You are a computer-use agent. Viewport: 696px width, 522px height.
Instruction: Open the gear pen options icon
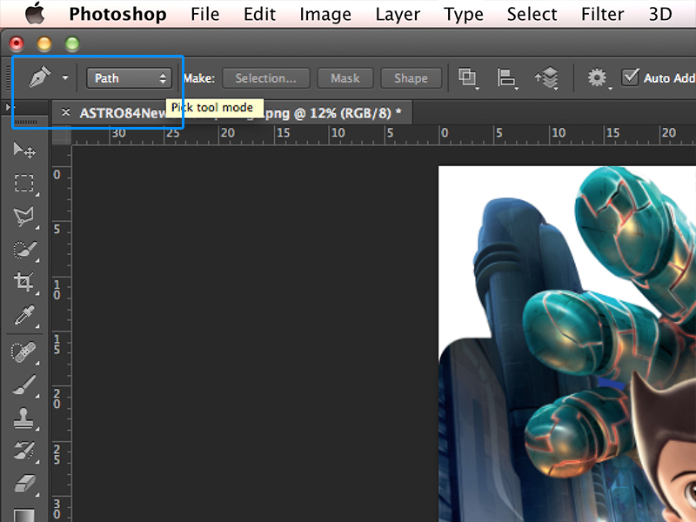pos(598,77)
